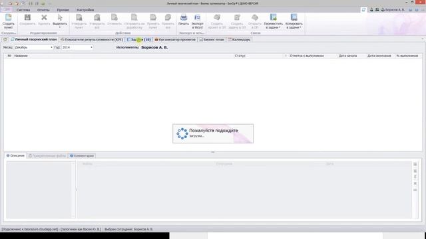The image size is (426, 239).
Task: Switch to the Бизнес-план tab
Action: (x=212, y=40)
